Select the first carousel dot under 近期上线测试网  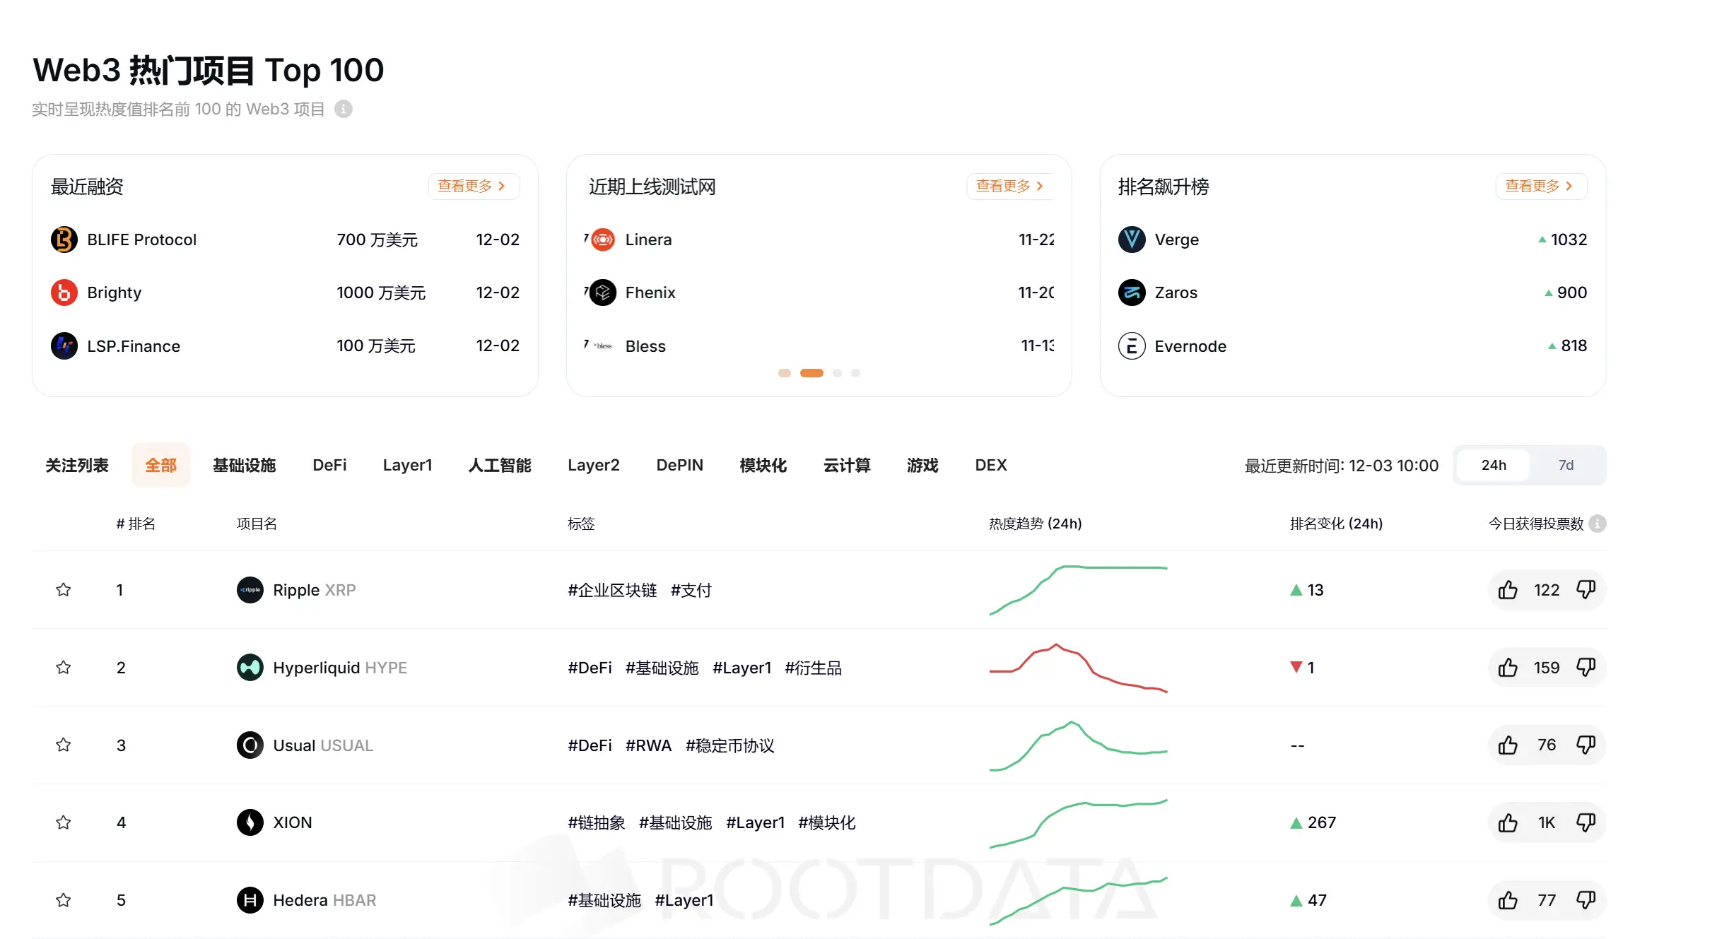(x=784, y=372)
